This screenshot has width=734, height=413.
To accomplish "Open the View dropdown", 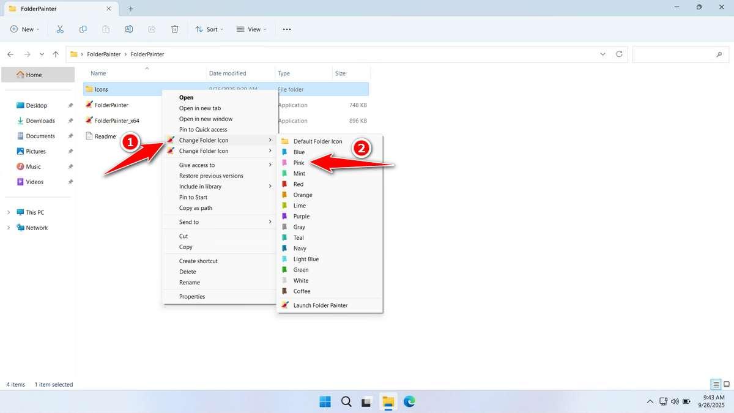I will click(x=251, y=29).
